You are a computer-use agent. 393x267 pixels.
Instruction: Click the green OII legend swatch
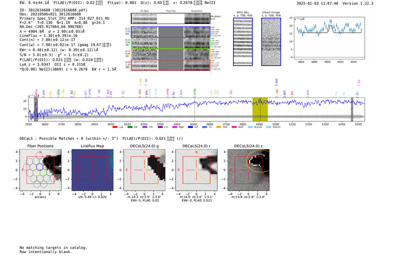130,127
